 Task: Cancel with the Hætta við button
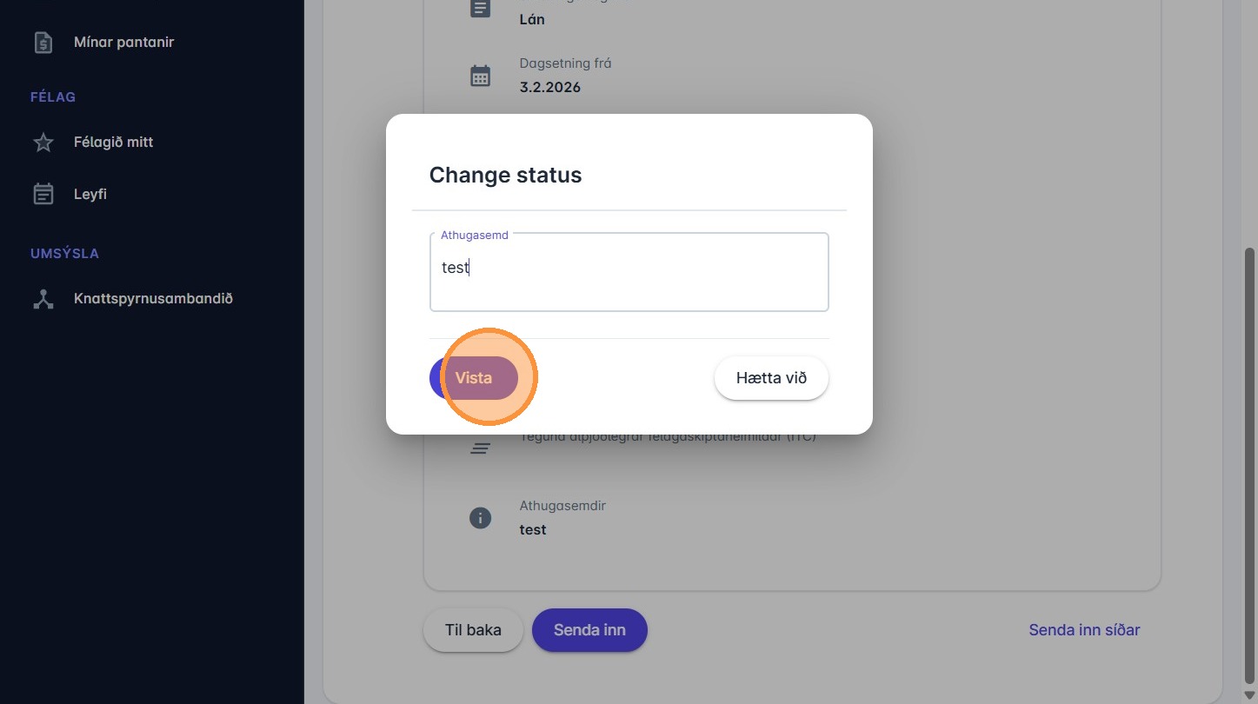coord(771,378)
